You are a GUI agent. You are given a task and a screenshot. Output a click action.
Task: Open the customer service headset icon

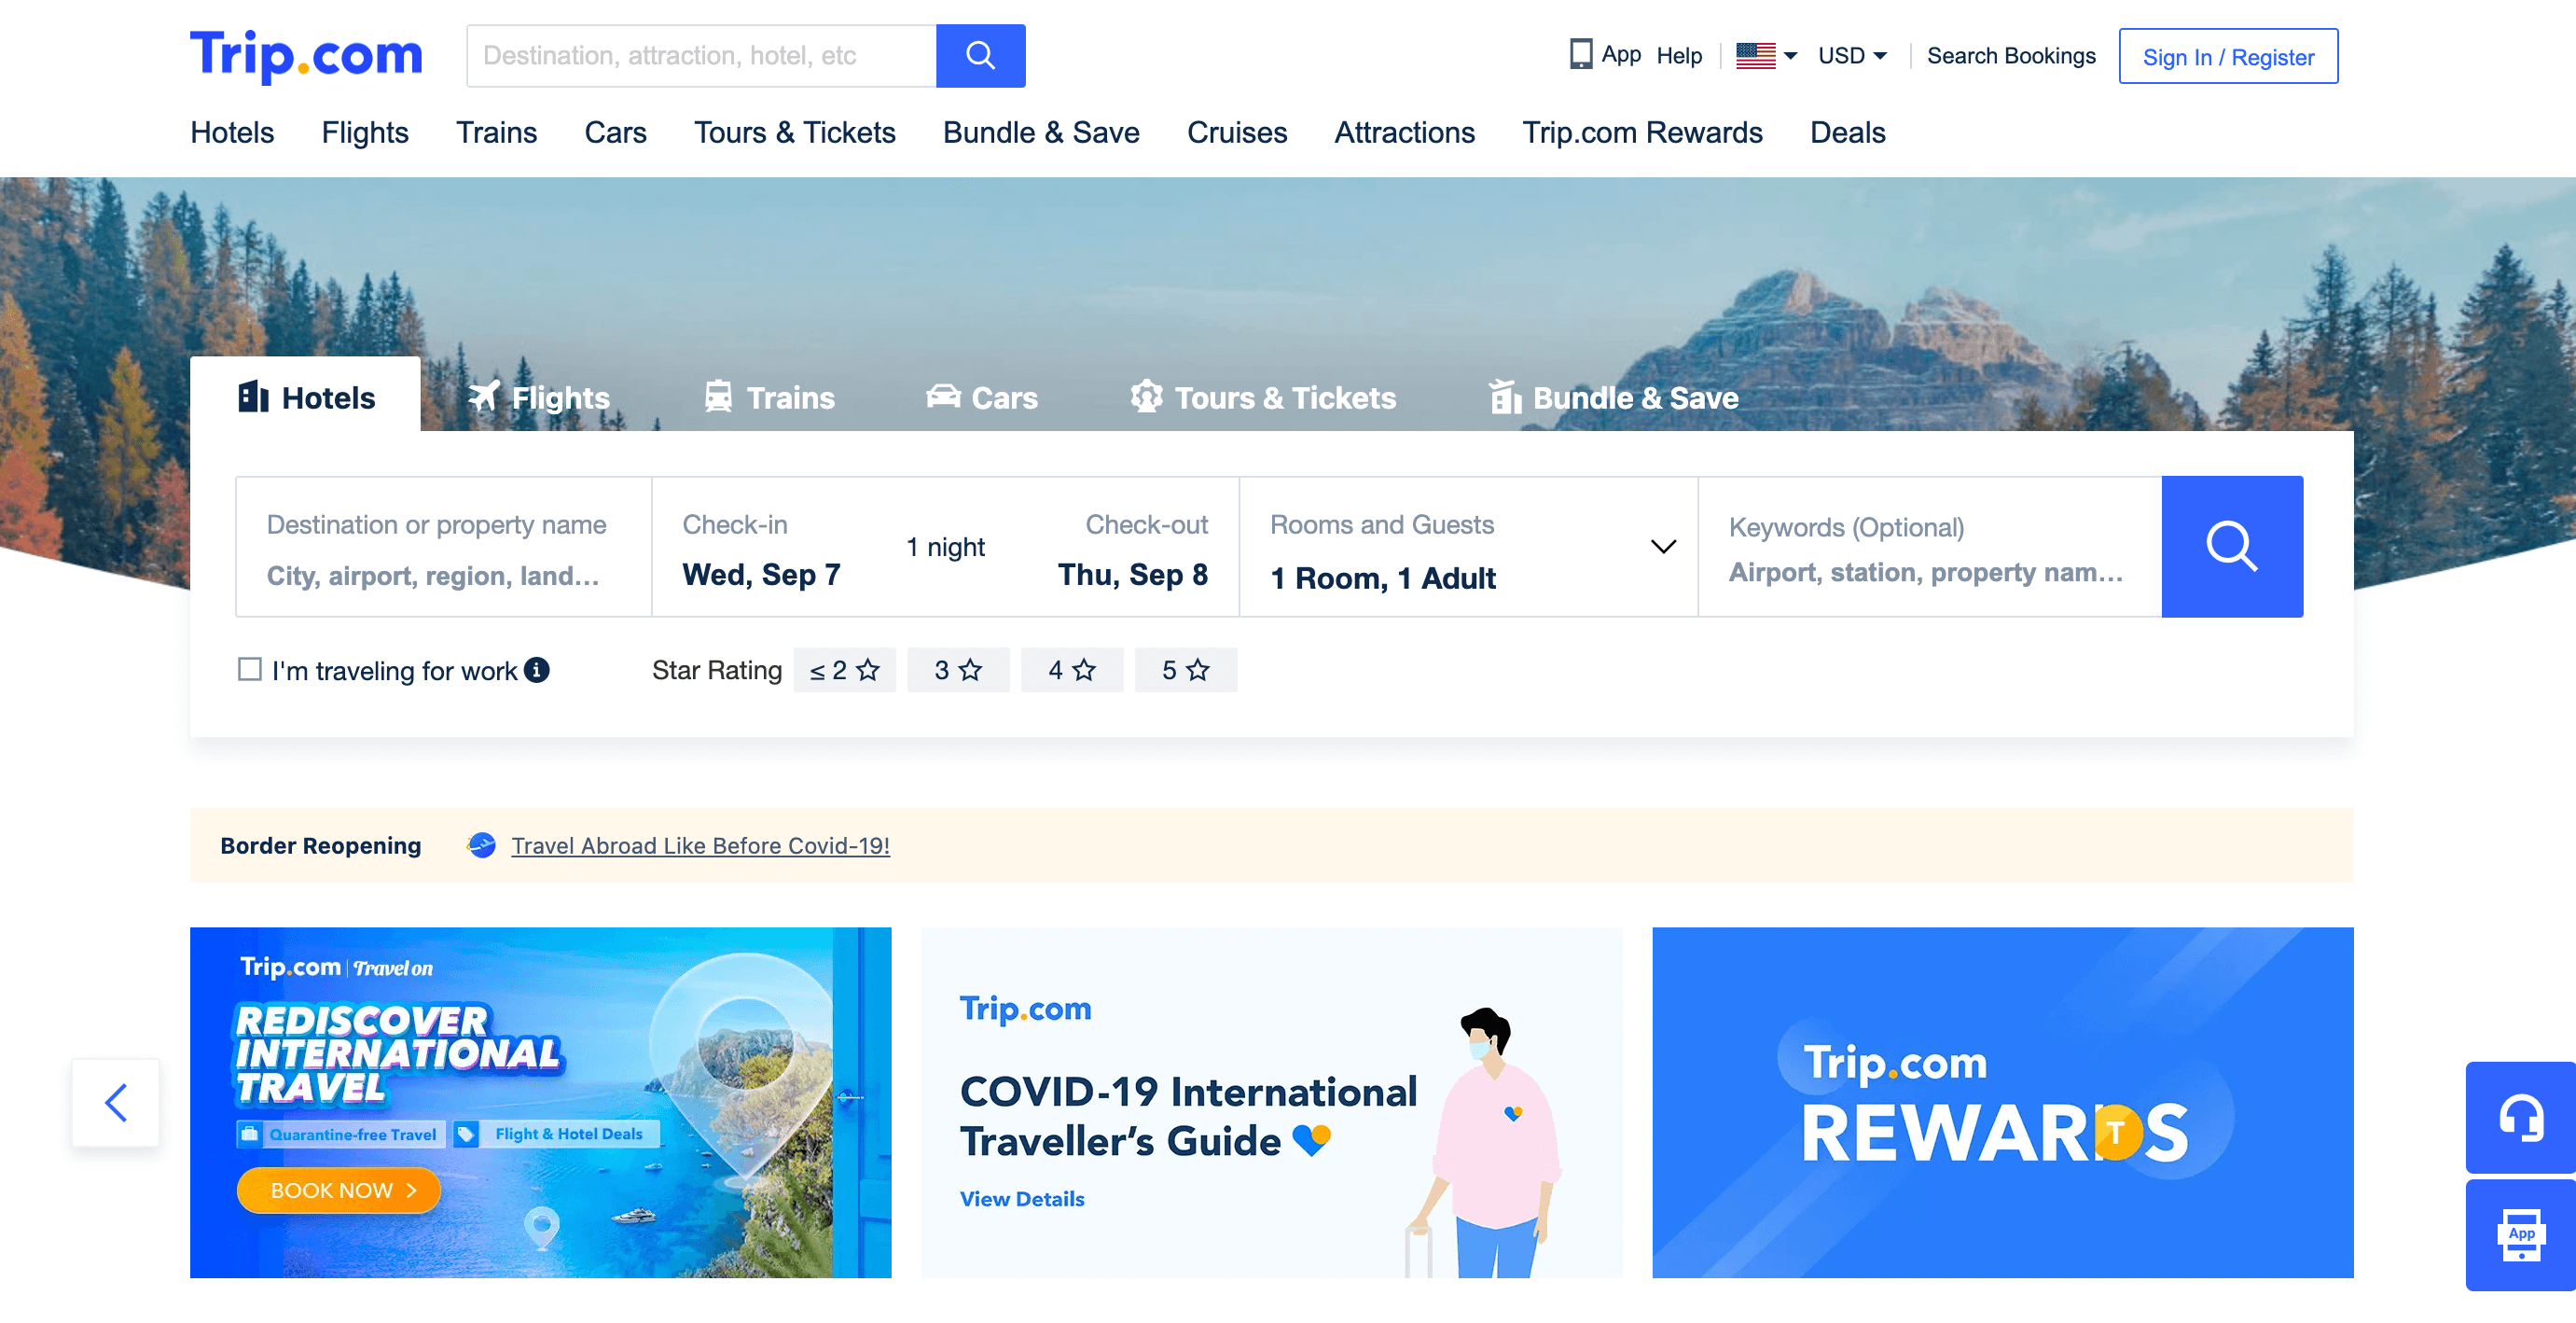[x=2520, y=1117]
